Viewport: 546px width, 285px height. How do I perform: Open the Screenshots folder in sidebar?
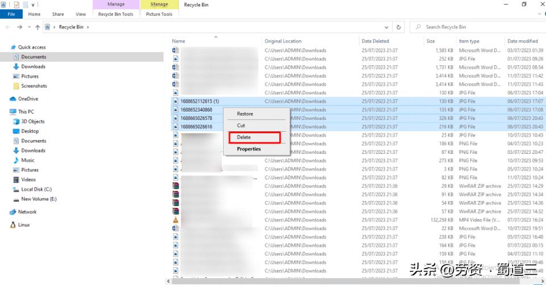pos(34,86)
